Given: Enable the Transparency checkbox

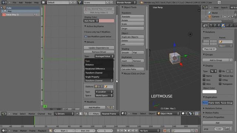Looking at the screenshot, I should [220, 84].
